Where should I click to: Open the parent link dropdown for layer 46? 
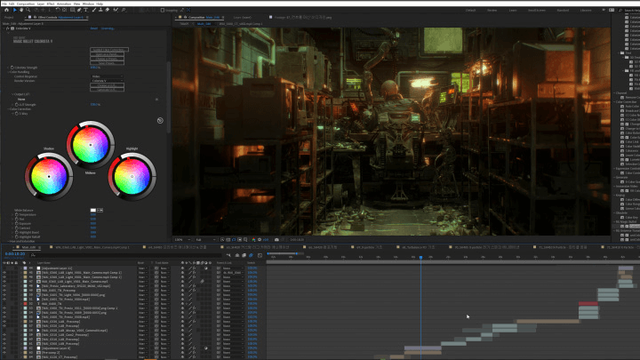(233, 276)
